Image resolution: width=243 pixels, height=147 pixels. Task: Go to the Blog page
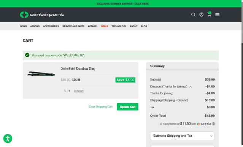point(144,26)
